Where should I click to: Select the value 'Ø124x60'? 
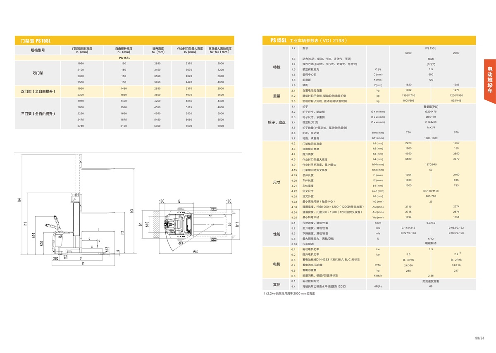(x=431, y=122)
